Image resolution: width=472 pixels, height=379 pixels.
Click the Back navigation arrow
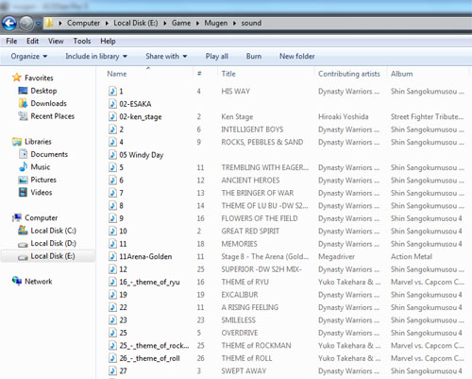[x=9, y=23]
